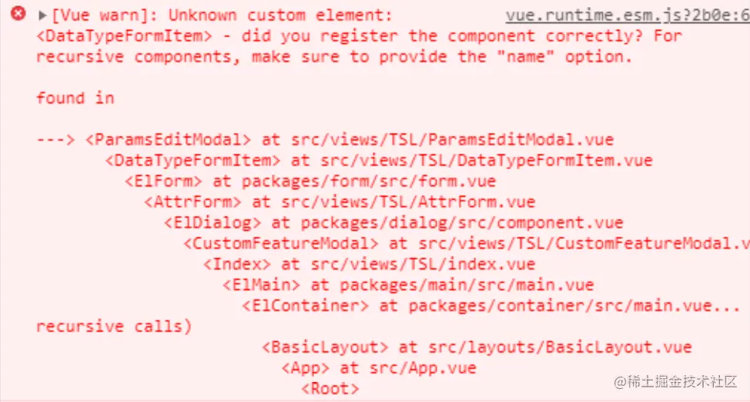Select the BasicLayout.vue trace entry

[x=477, y=347]
